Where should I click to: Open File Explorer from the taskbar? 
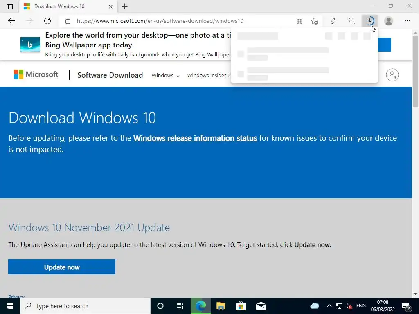point(221,306)
